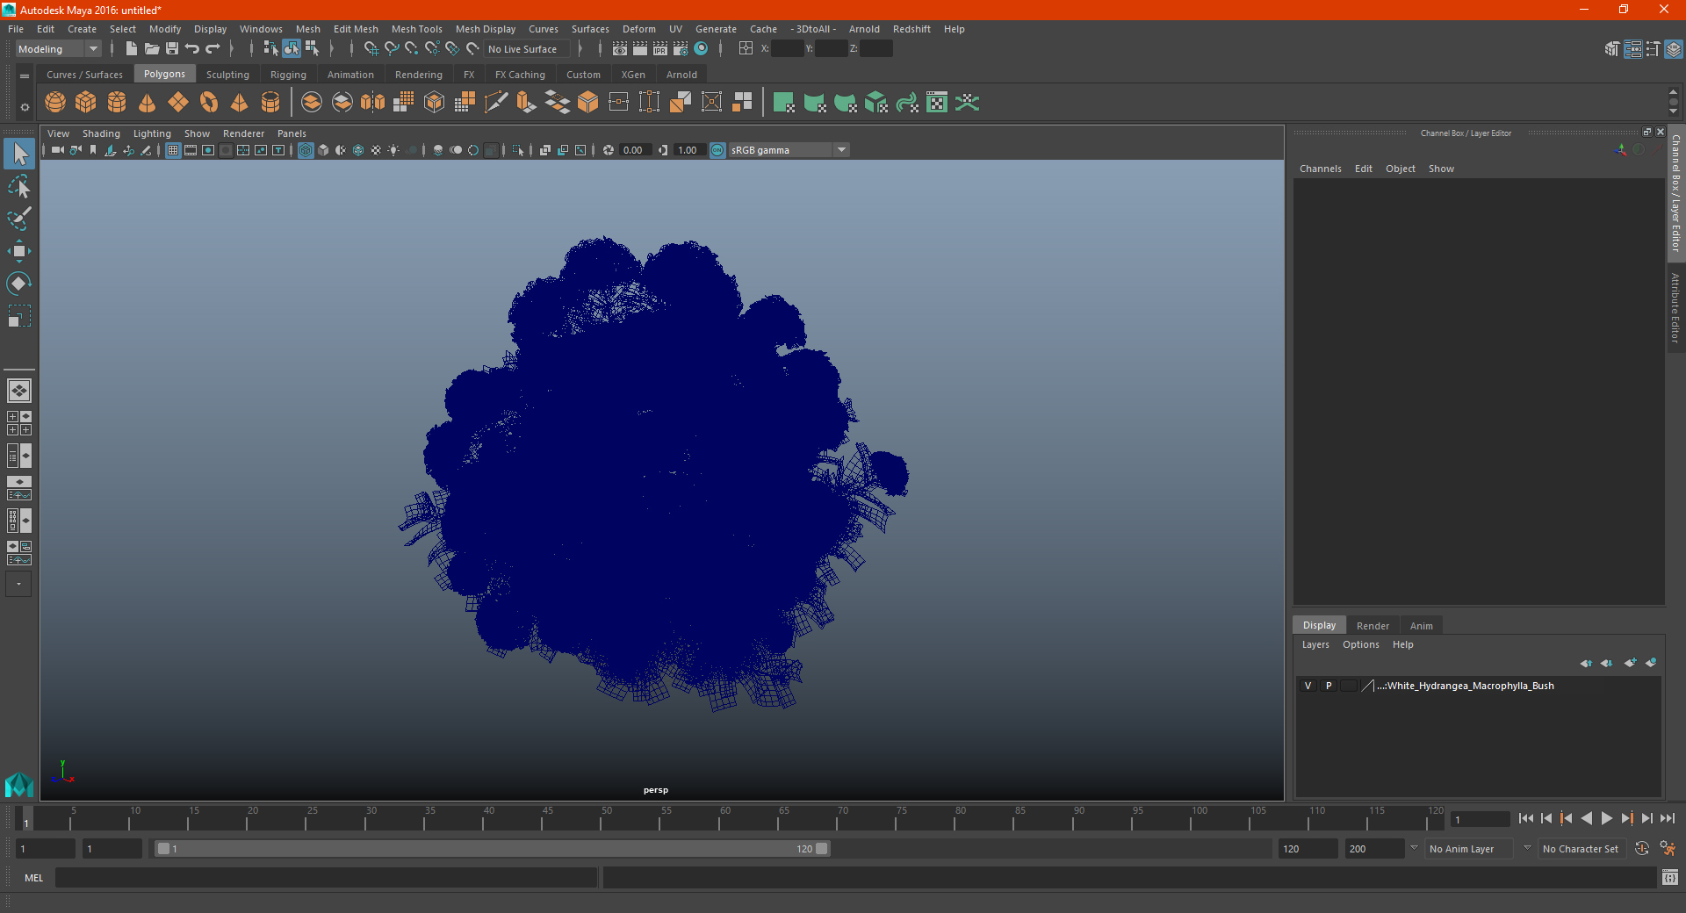
Task: Play the animation forward
Action: click(1606, 818)
